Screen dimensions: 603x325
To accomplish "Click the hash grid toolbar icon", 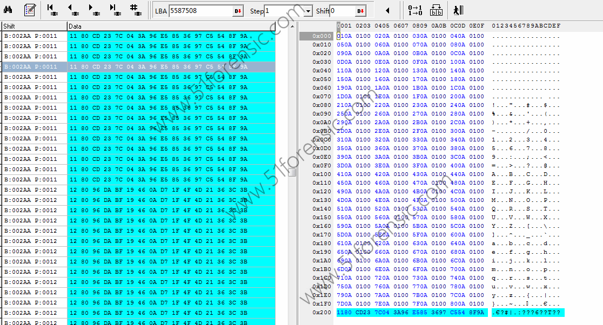I will pos(135,9).
